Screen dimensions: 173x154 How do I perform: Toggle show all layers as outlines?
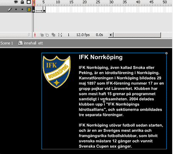click(x=29, y=2)
